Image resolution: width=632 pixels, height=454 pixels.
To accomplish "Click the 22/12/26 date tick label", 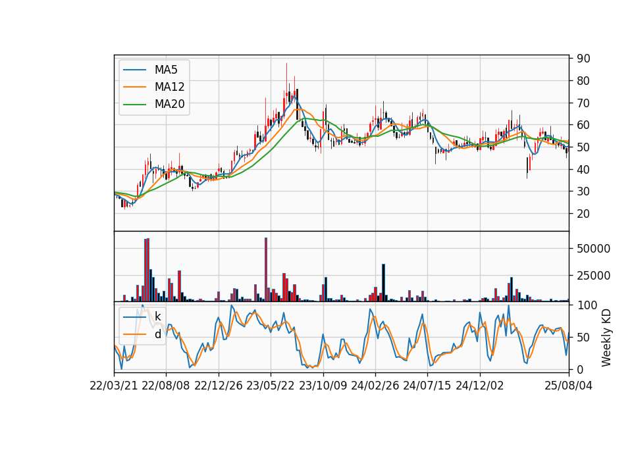I will point(219,386).
